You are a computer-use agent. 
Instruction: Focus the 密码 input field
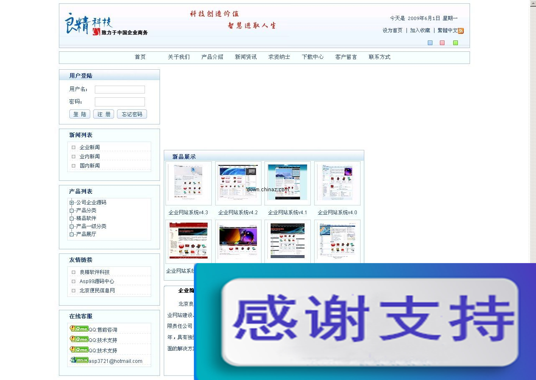(x=120, y=102)
